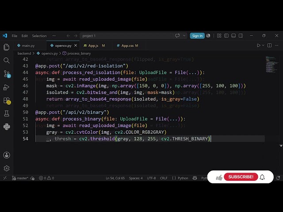Click the sync changes cloud icon
Image resolution: width=283 pixels, height=212 pixels.
coord(32,178)
